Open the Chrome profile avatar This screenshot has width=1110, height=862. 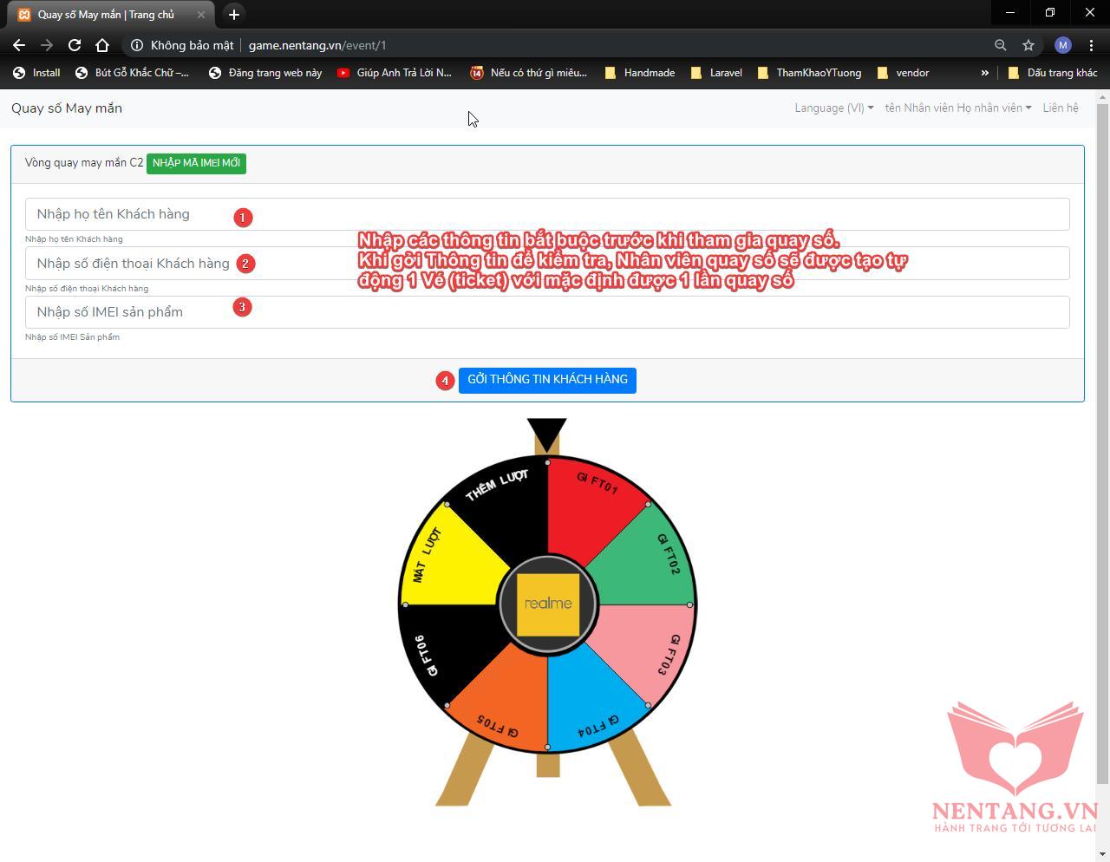1062,45
